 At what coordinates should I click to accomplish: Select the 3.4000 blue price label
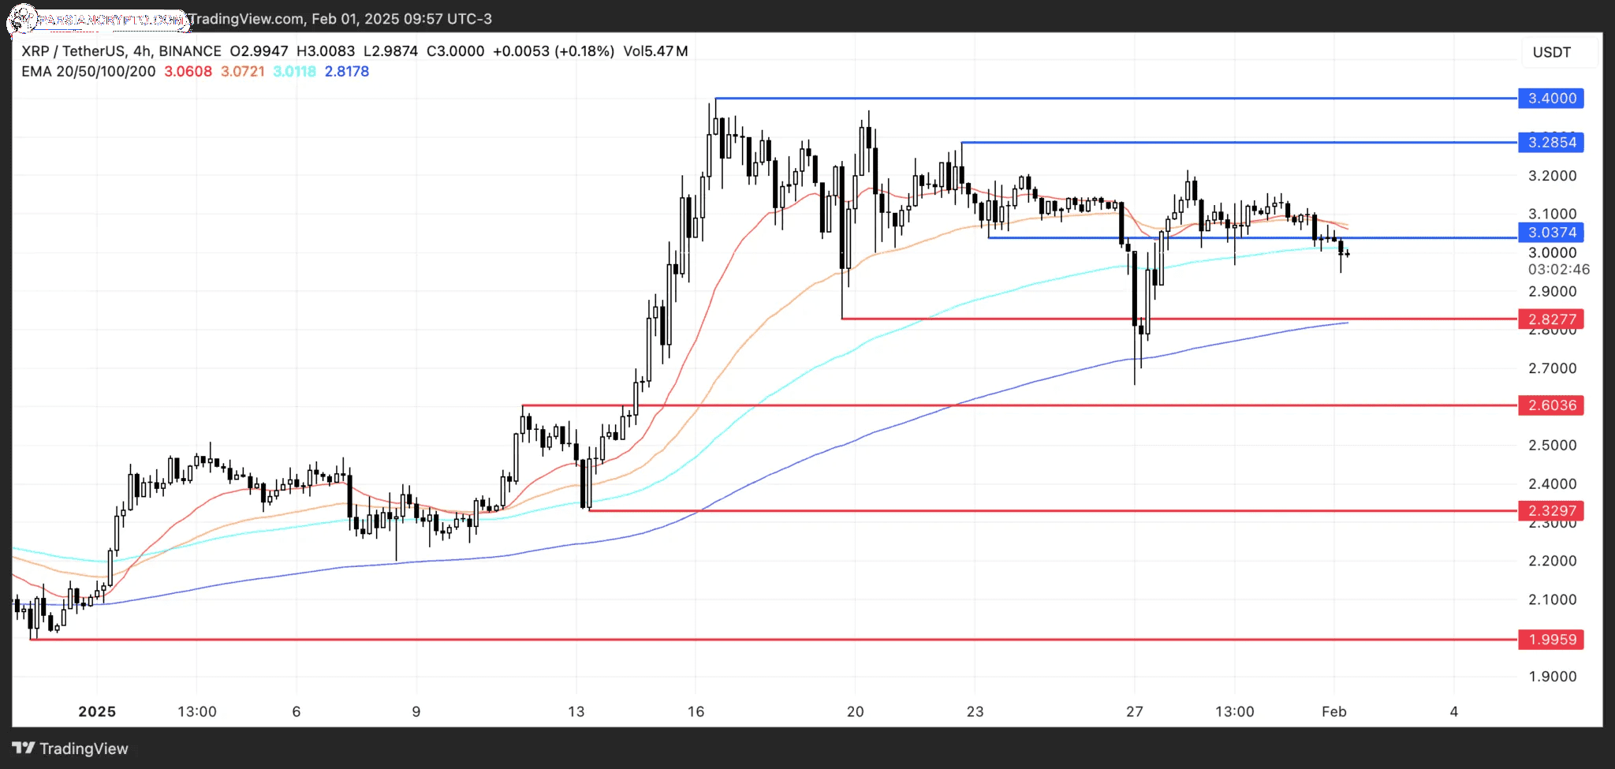point(1552,99)
